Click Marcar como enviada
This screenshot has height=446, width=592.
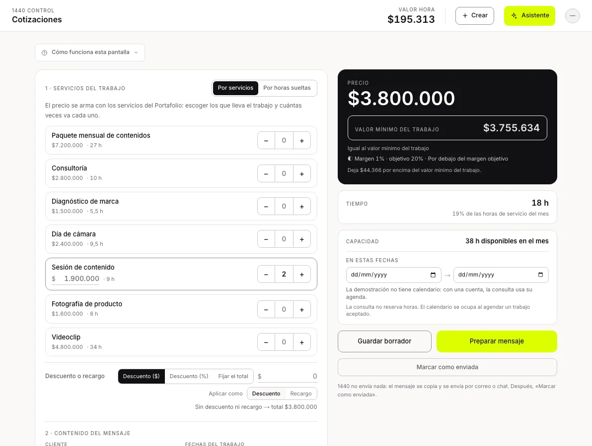coord(447,367)
